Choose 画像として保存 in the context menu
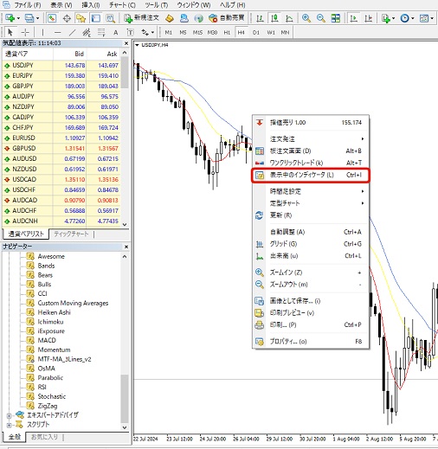 311,301
